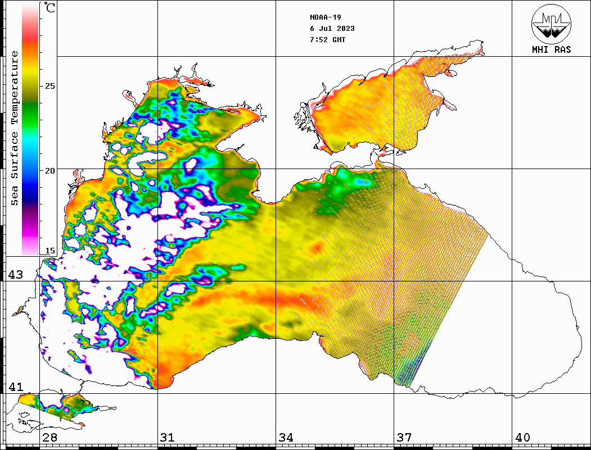Screen dimensions: 591x450
Task: Click the '25' tick label on scale
Action: click(x=50, y=86)
